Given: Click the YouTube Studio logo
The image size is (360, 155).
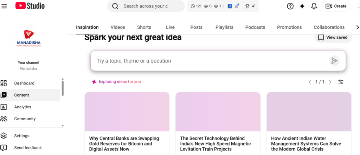Looking at the screenshot, I should click(30, 6).
